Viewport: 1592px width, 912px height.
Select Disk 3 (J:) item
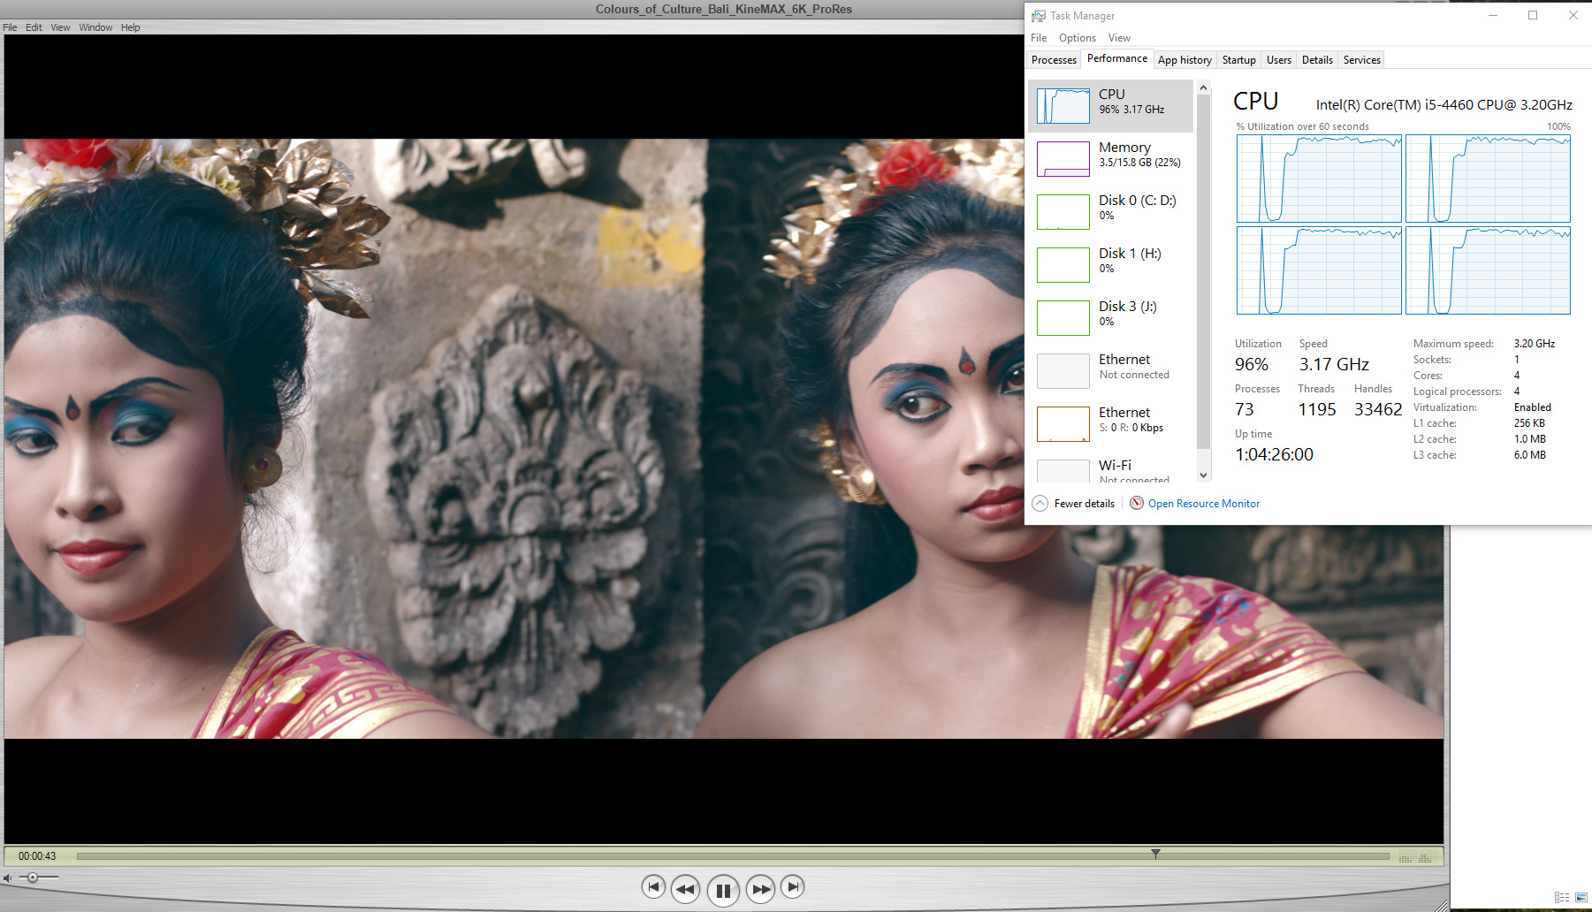tap(1110, 318)
